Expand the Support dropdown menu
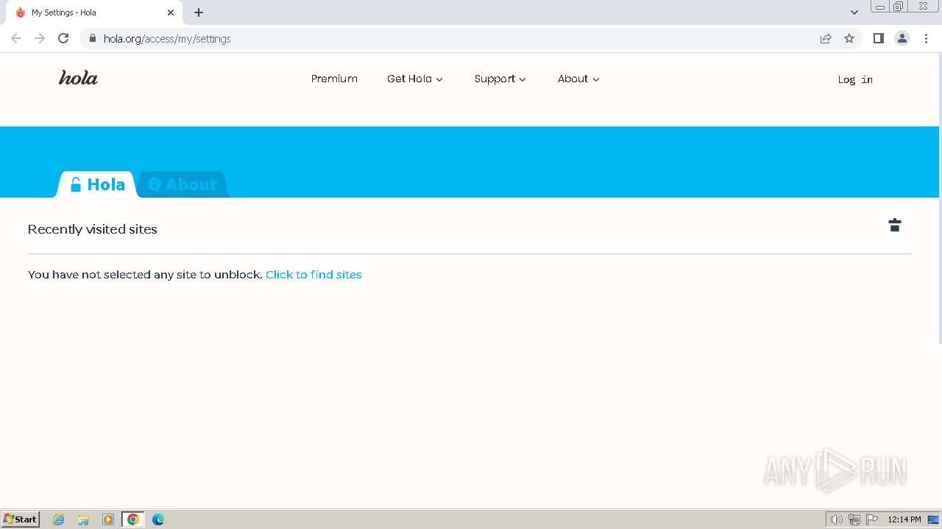 pyautogui.click(x=500, y=79)
